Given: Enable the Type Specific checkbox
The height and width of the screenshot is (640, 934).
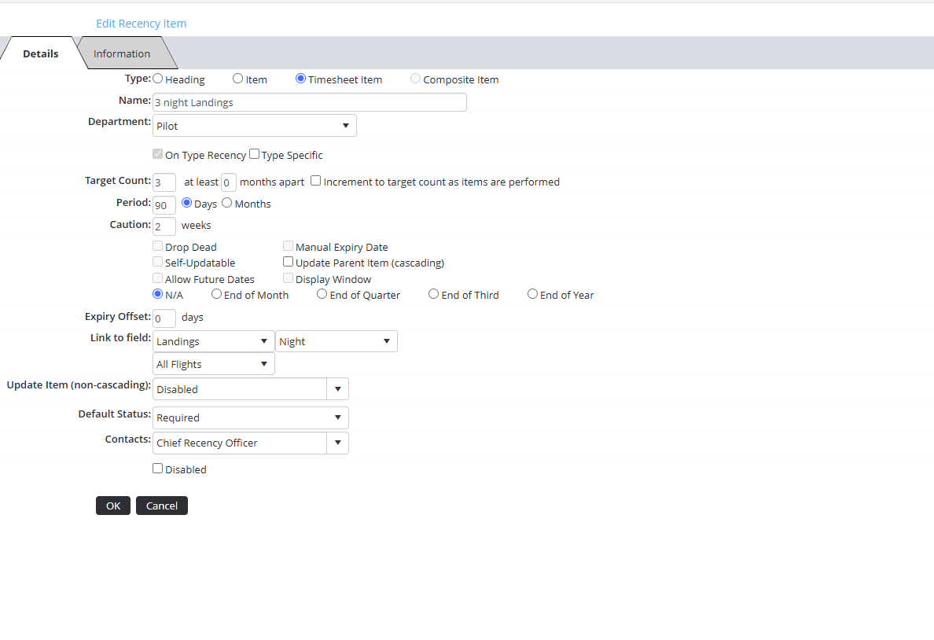Looking at the screenshot, I should [254, 154].
